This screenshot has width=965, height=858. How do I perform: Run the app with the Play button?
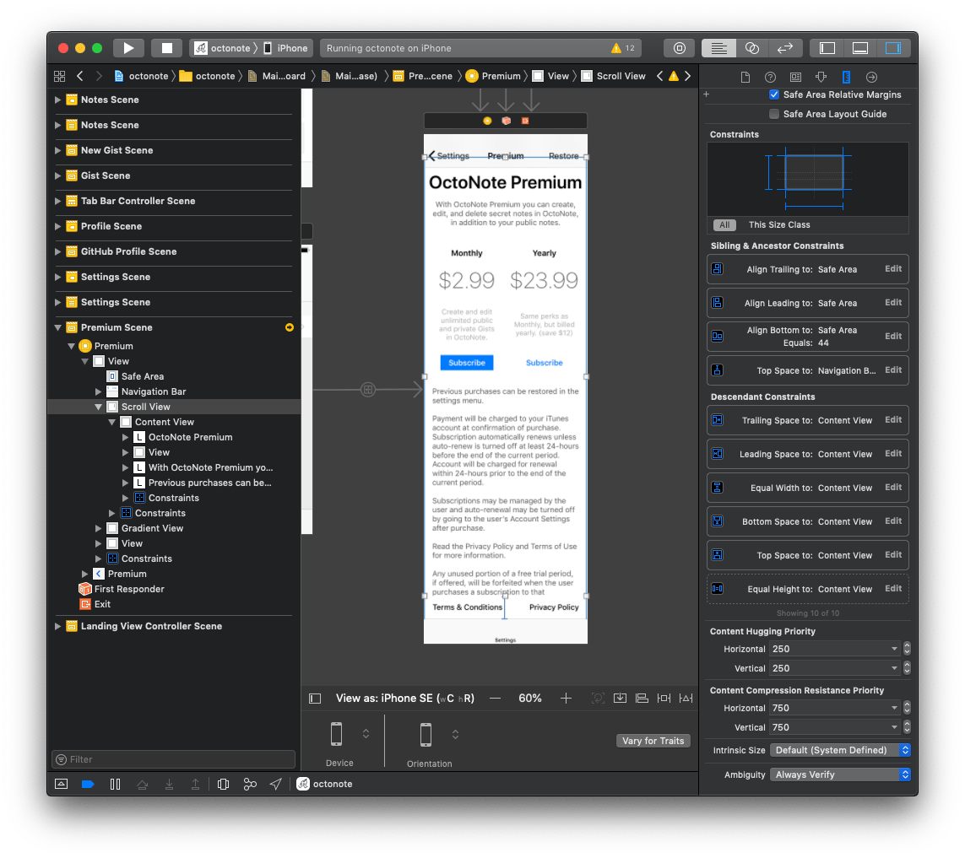point(128,48)
